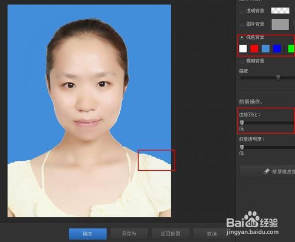Click the 强度 intensity slider handle
The image size is (295, 242).
[x=278, y=78]
